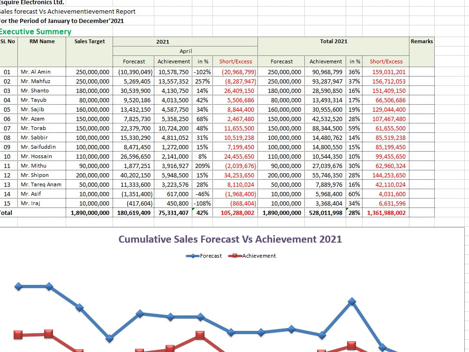This screenshot has width=469, height=352.
Task: Select total April shortfall 105,288,002
Action: pyautogui.click(x=235, y=213)
